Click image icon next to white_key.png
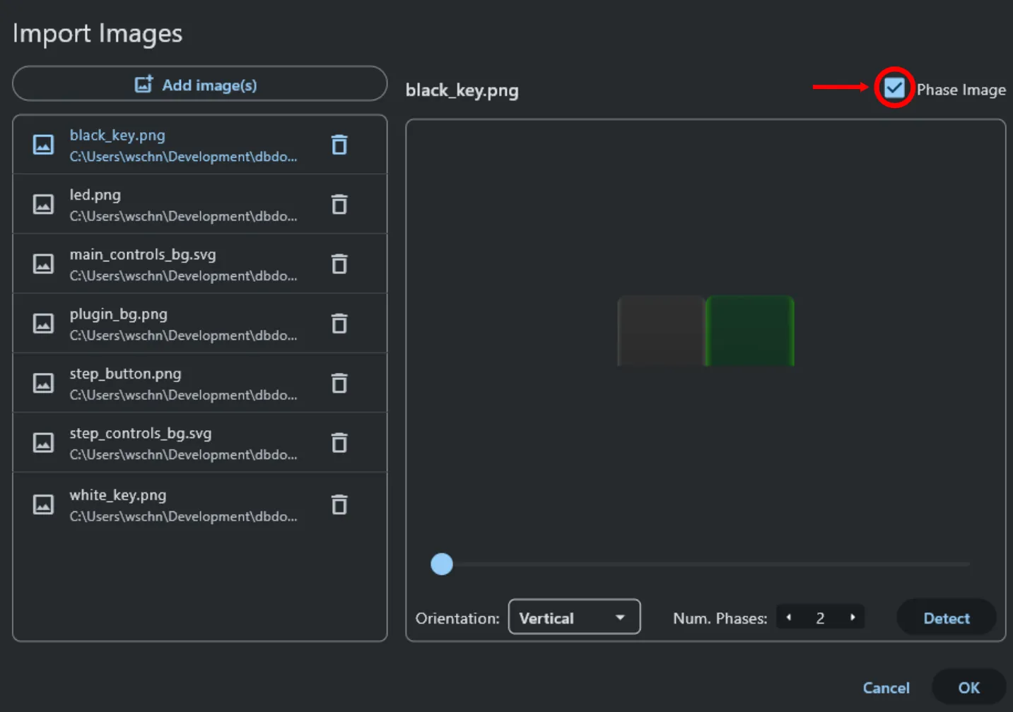This screenshot has height=712, width=1013. click(x=43, y=504)
